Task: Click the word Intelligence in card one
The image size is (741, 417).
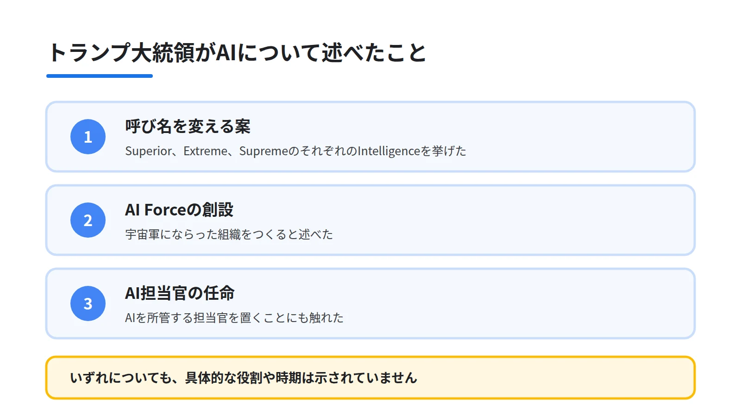Action: [x=389, y=151]
